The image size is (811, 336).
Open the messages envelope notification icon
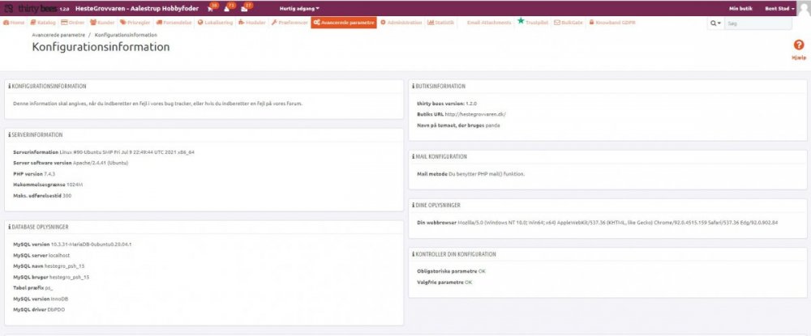click(246, 8)
